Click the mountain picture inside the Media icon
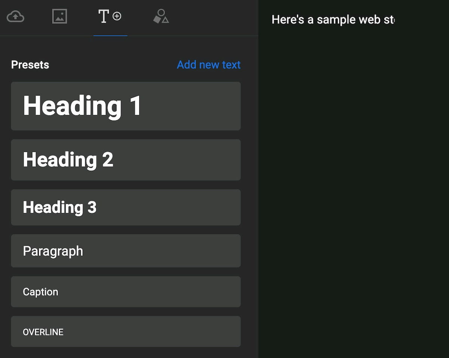The width and height of the screenshot is (449, 358). pyautogui.click(x=59, y=18)
